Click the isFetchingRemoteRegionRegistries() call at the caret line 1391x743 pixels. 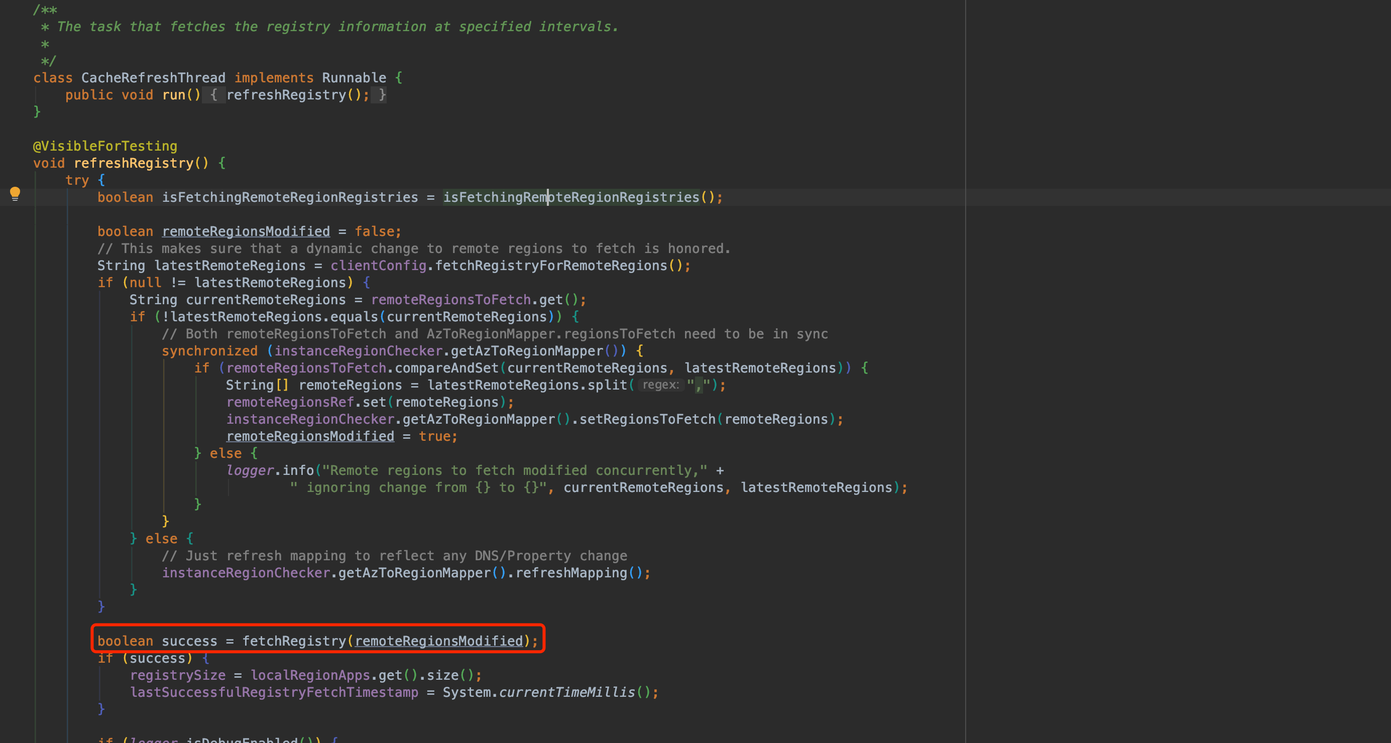pos(571,198)
